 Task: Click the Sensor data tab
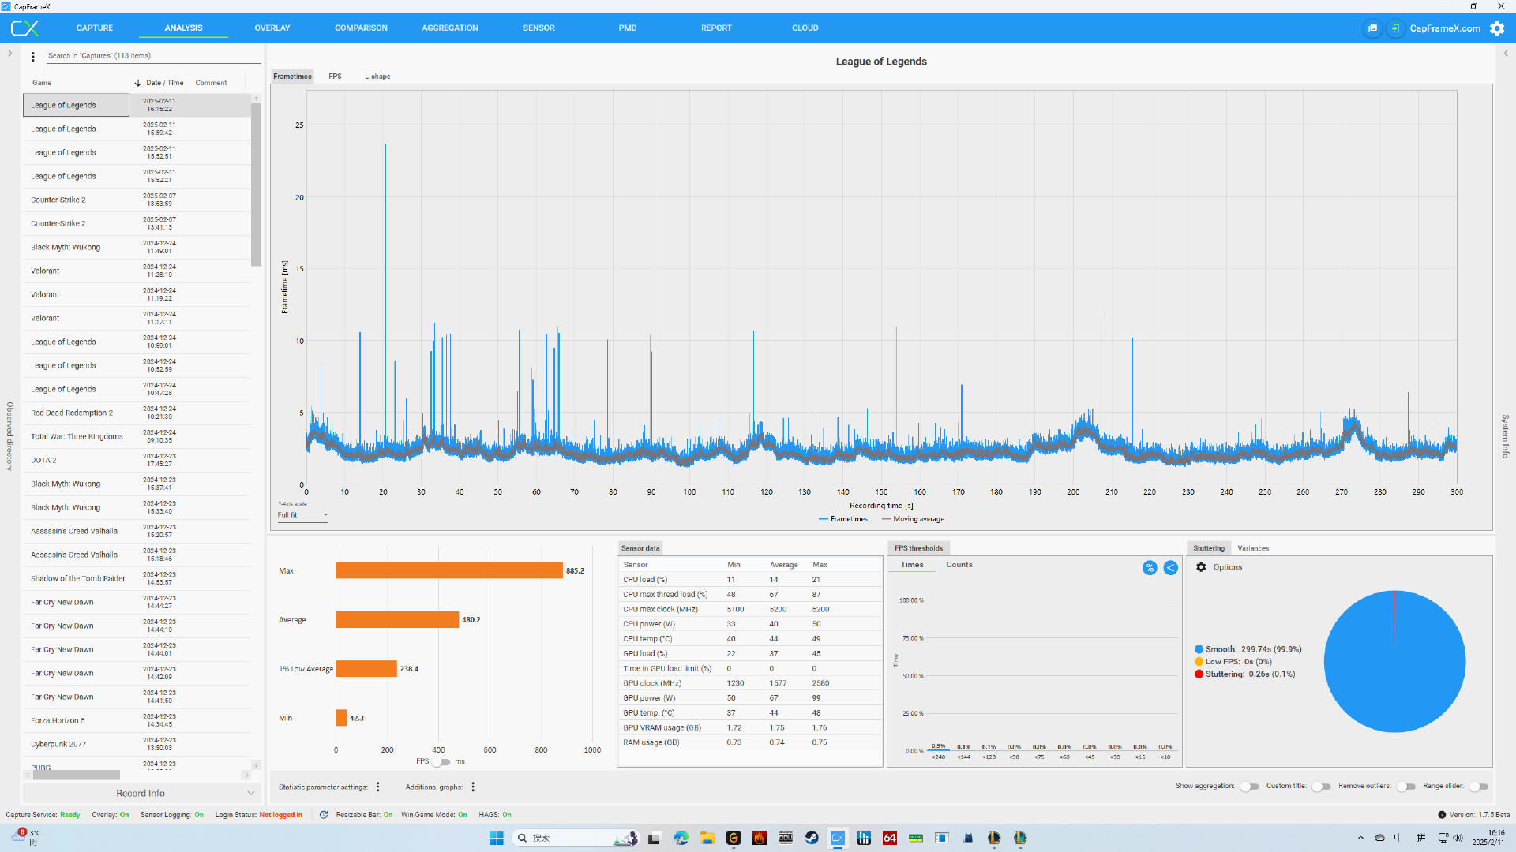pos(640,548)
